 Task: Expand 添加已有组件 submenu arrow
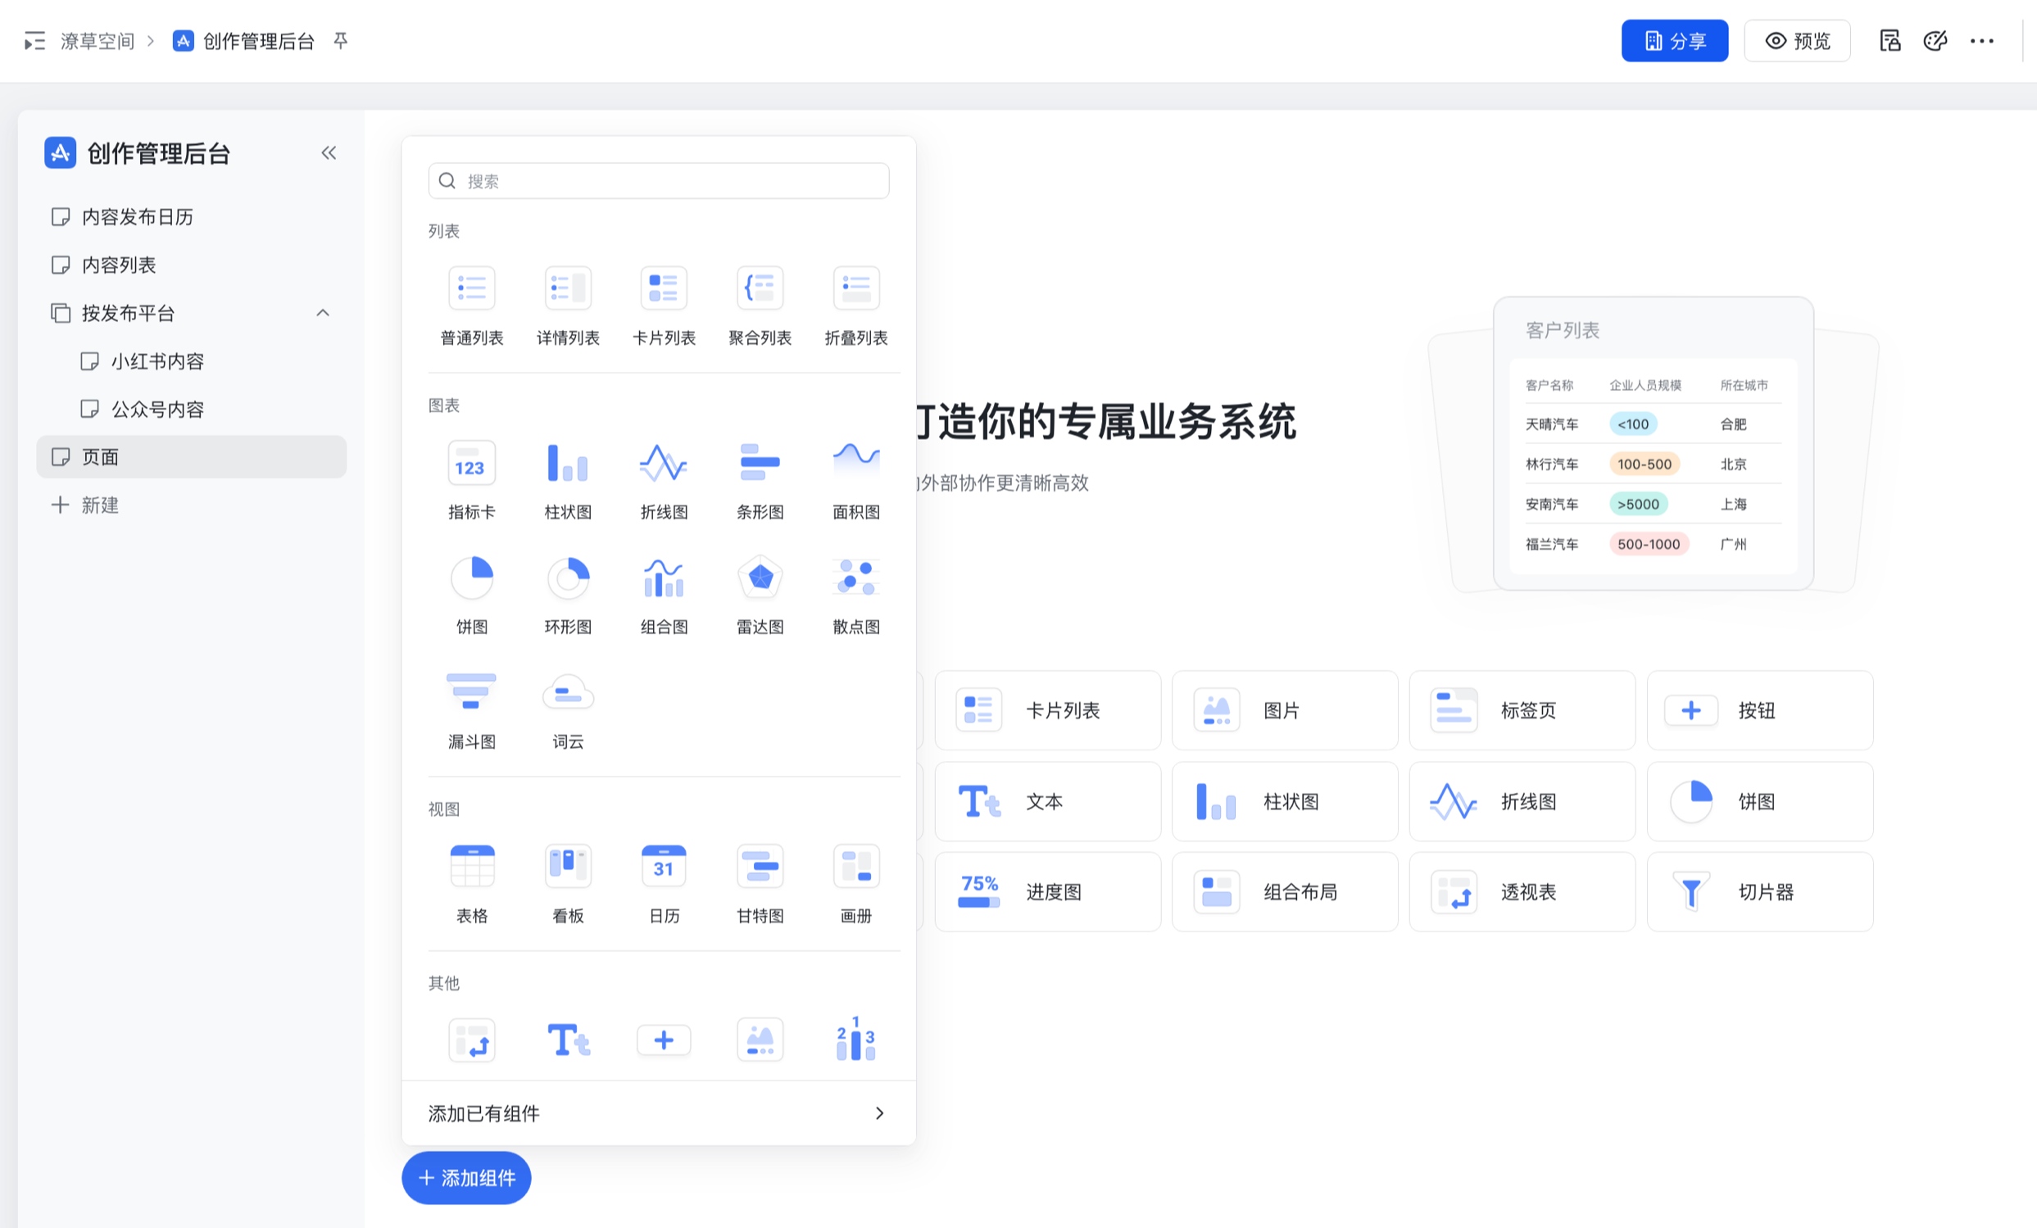pyautogui.click(x=878, y=1113)
